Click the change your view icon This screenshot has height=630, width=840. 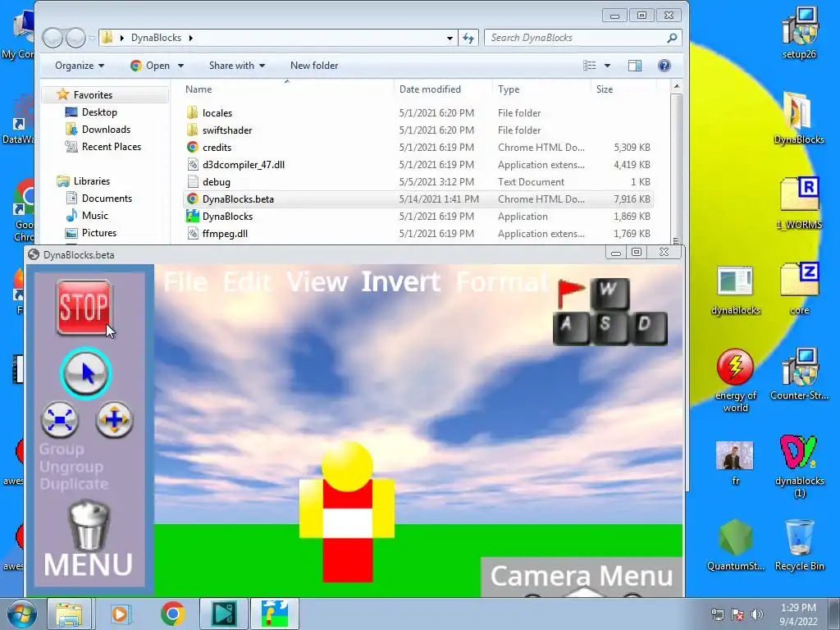[590, 66]
